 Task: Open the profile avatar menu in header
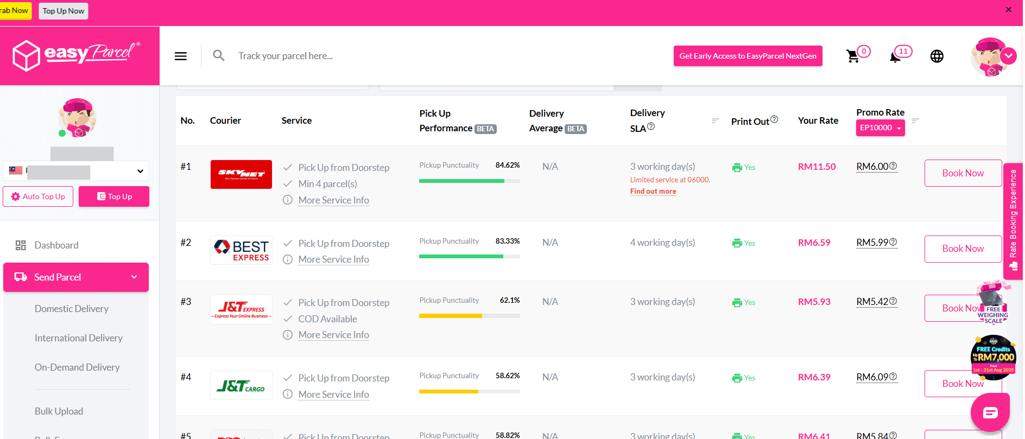point(992,56)
